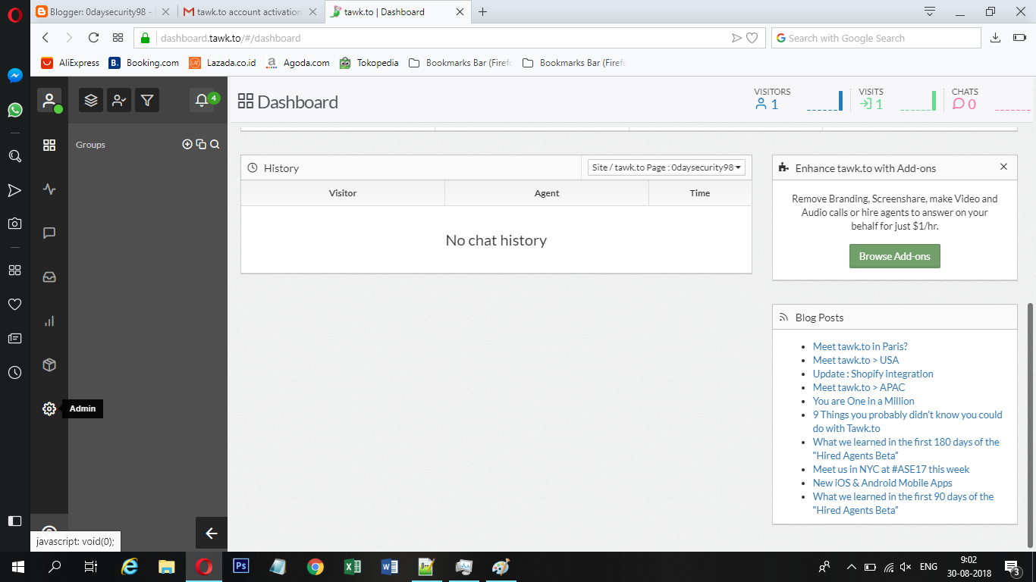This screenshot has height=582, width=1036.
Task: Click the Visitor column header
Action: point(343,193)
